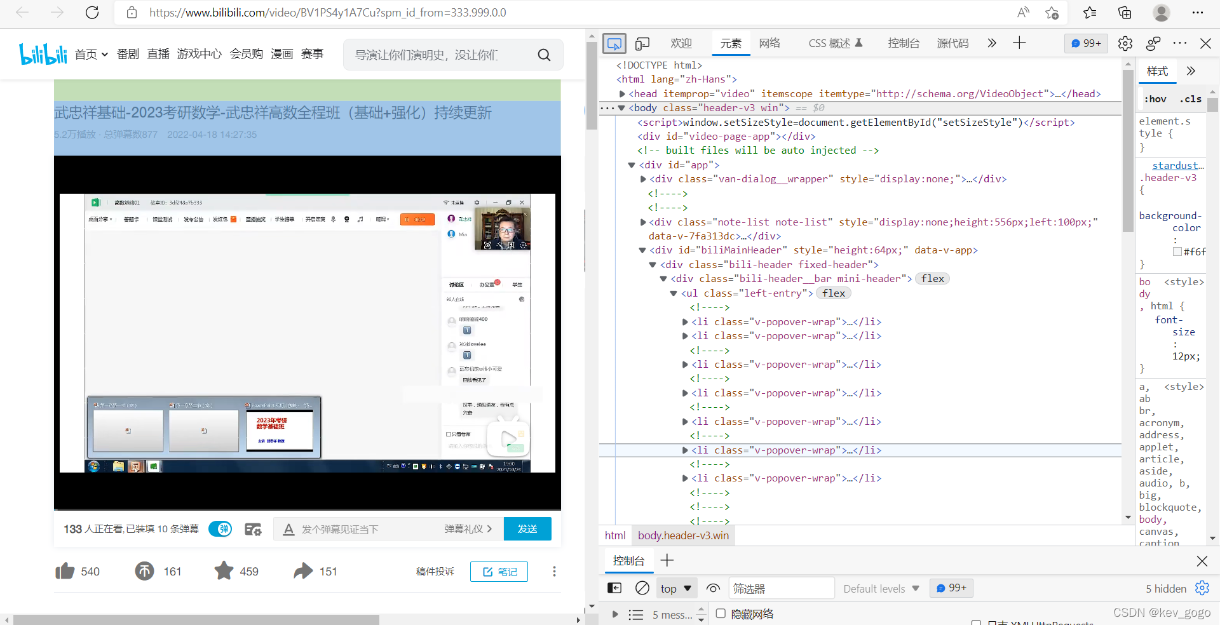This screenshot has width=1220, height=625.
Task: Show more DevTools tabs chevron
Action: 992,43
